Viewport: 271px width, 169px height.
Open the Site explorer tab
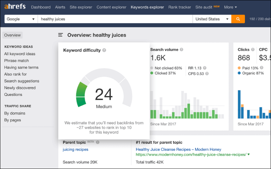[x=81, y=7]
